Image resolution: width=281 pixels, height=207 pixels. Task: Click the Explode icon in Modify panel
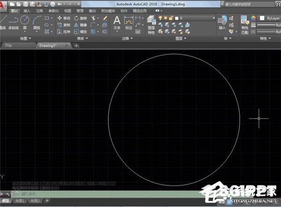(105, 25)
